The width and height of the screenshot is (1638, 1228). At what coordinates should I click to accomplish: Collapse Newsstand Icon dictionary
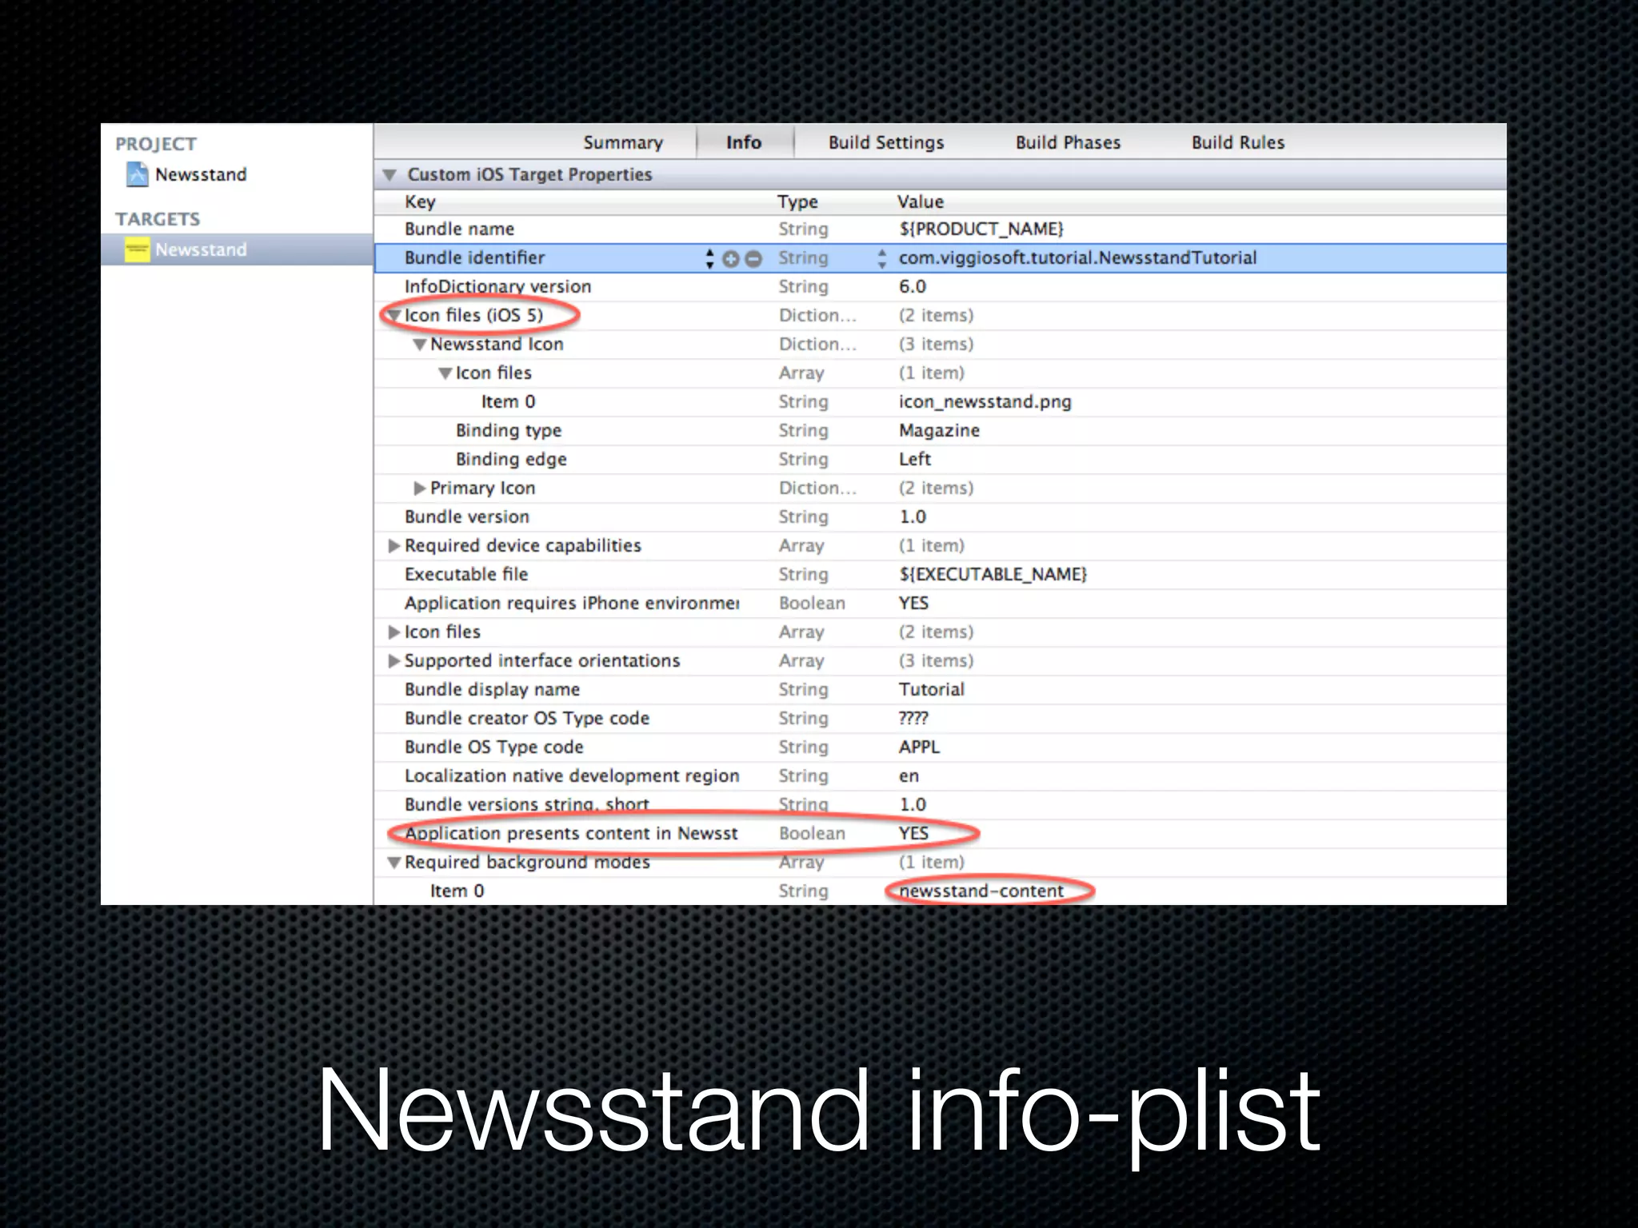(x=419, y=345)
